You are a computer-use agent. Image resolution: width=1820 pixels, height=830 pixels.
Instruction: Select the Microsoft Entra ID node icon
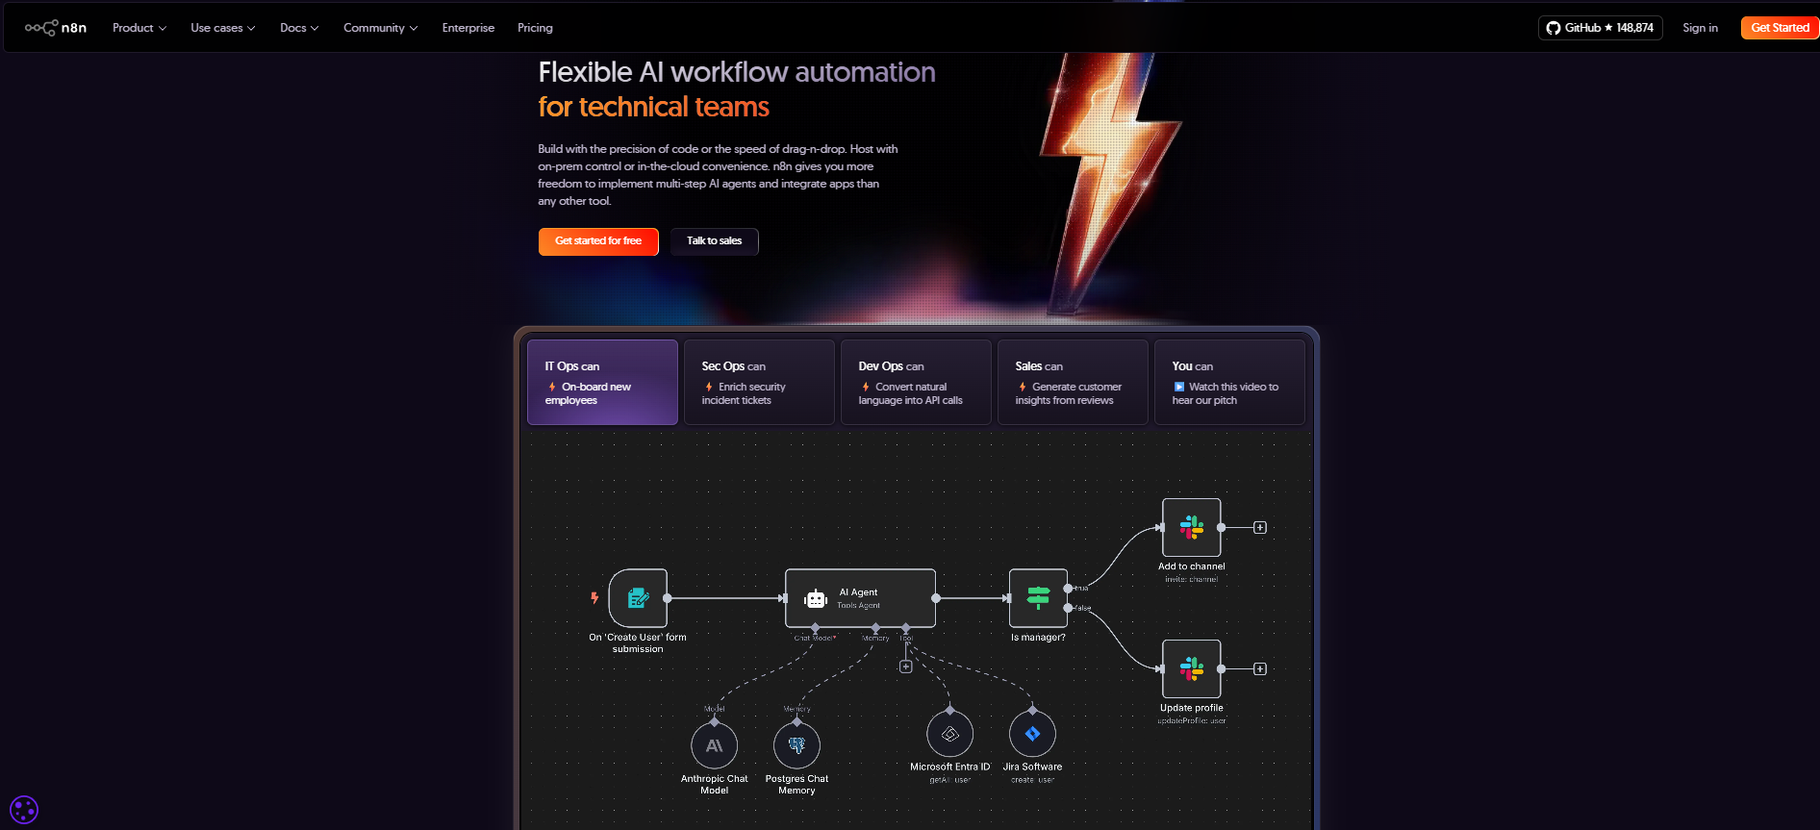tap(949, 735)
